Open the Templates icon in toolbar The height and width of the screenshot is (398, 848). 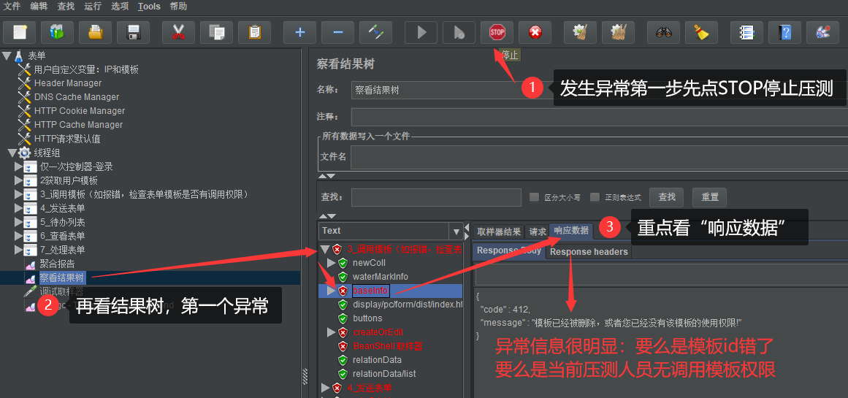(57, 32)
